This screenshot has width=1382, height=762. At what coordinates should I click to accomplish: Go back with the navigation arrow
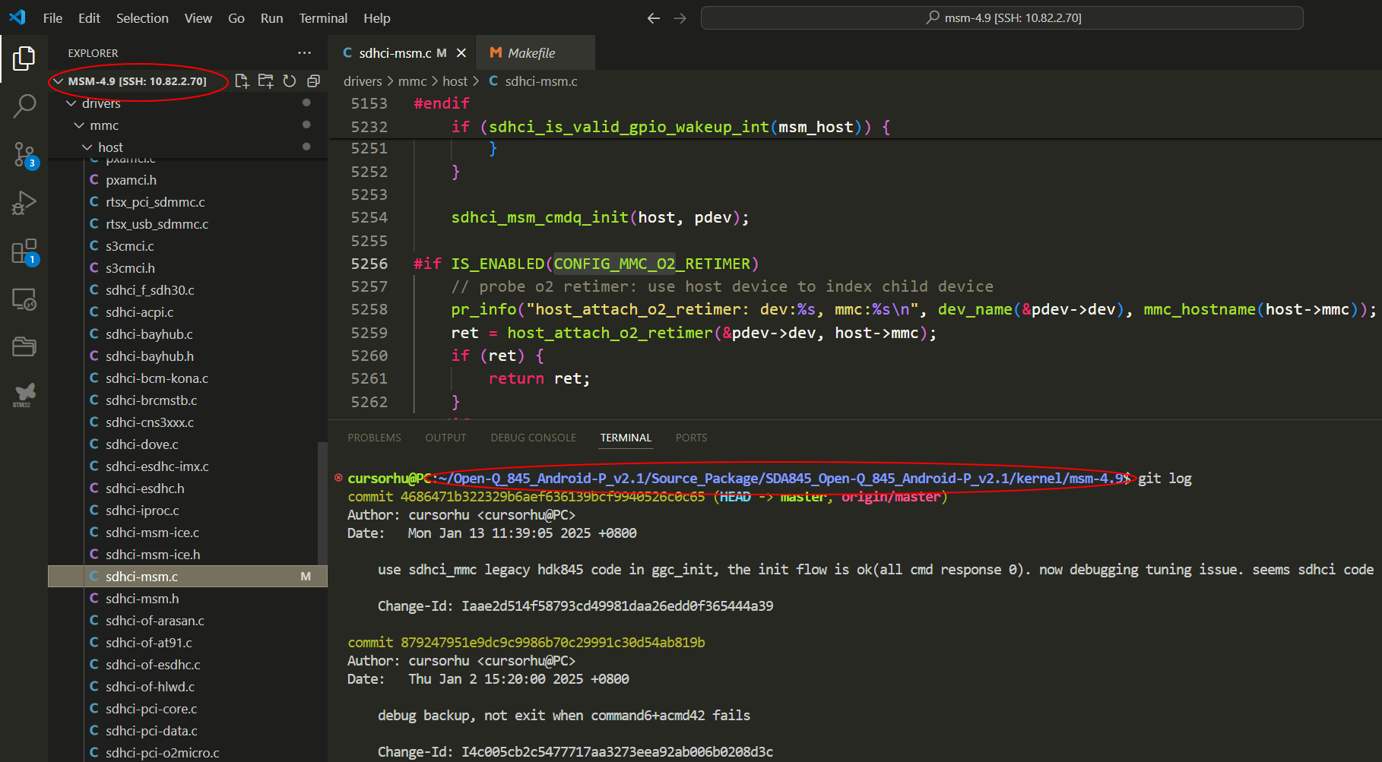(654, 18)
